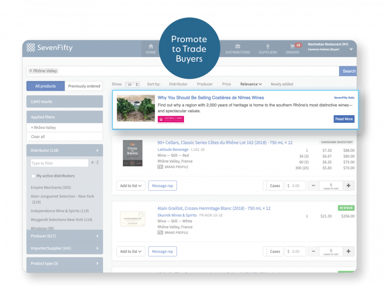Screen dimensions: 384x286
Task: Collapse the Distributor (118) filter section
Action: (x=64, y=150)
